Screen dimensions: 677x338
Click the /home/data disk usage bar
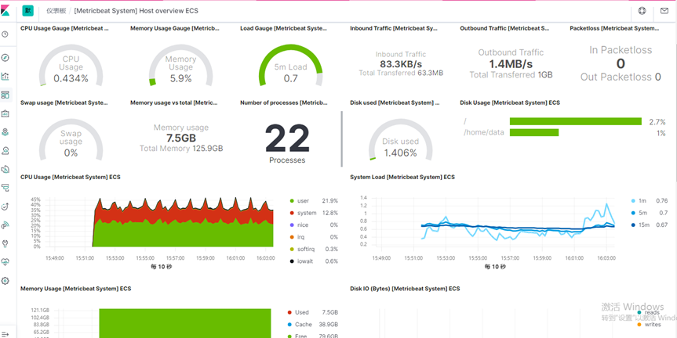tap(534, 132)
